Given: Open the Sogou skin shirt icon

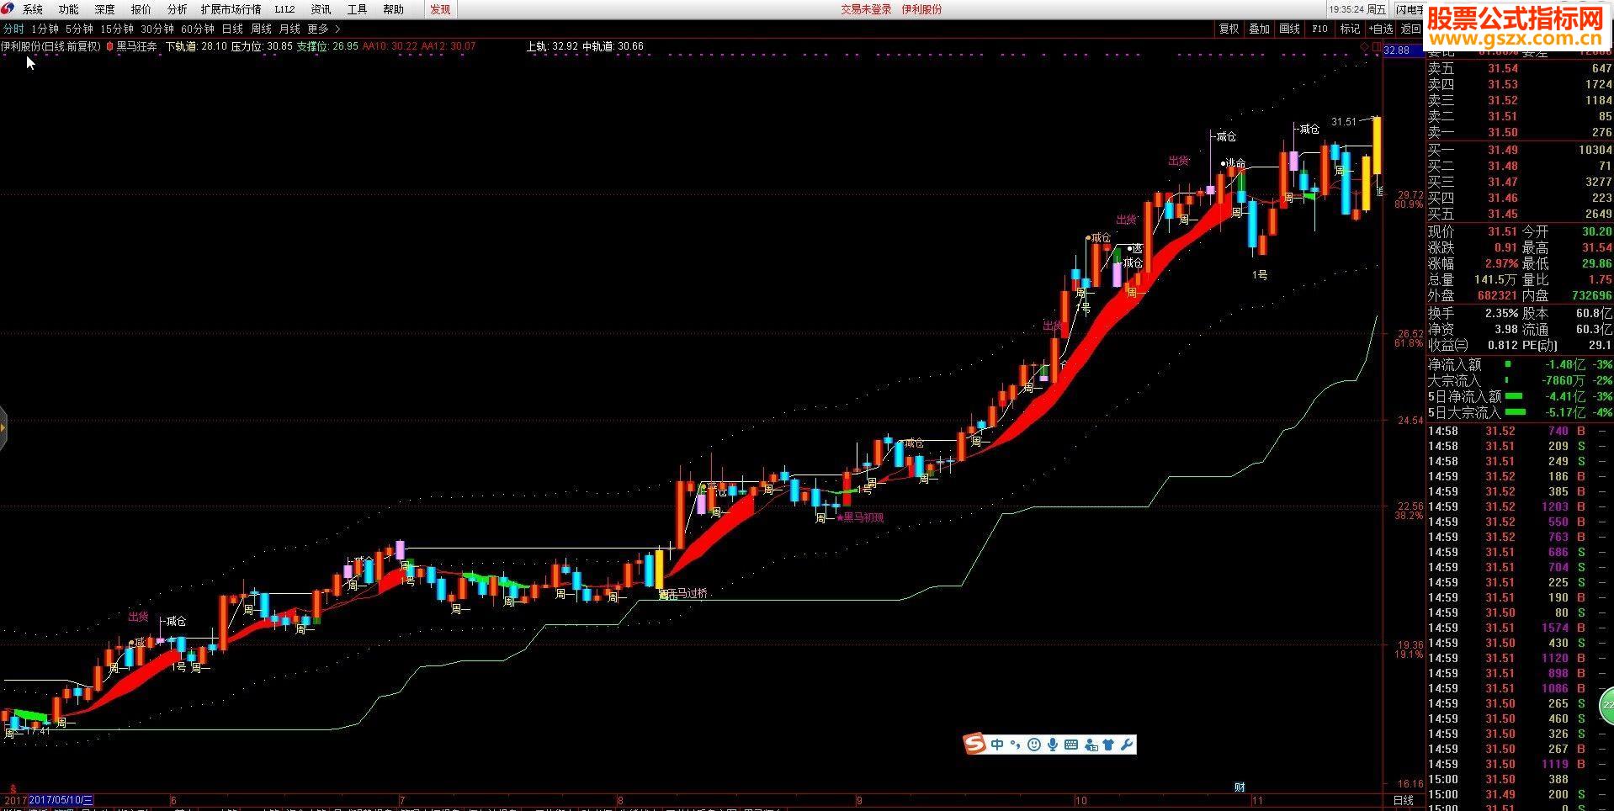Looking at the screenshot, I should 1107,745.
